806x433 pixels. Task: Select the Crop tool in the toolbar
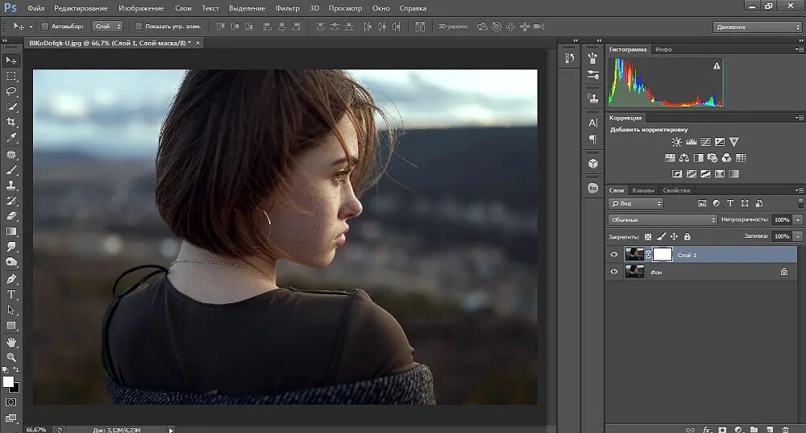tap(11, 122)
